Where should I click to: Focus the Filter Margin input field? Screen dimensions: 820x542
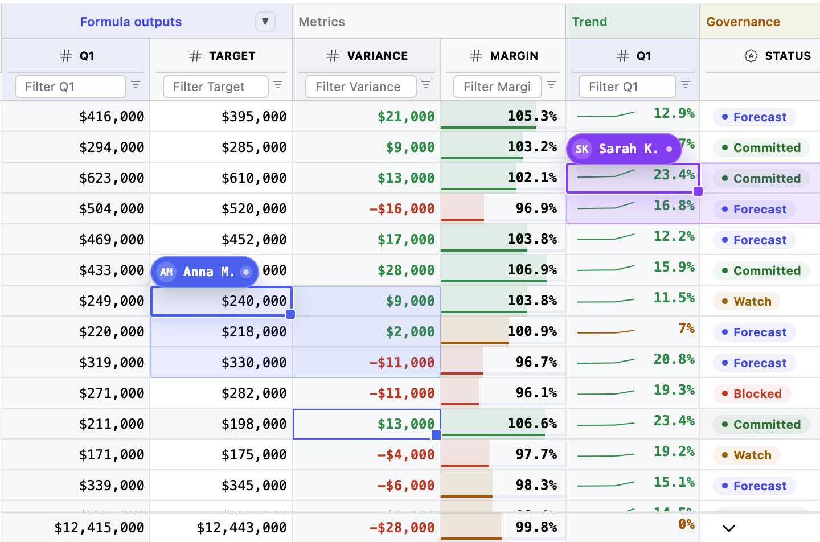[x=498, y=87]
